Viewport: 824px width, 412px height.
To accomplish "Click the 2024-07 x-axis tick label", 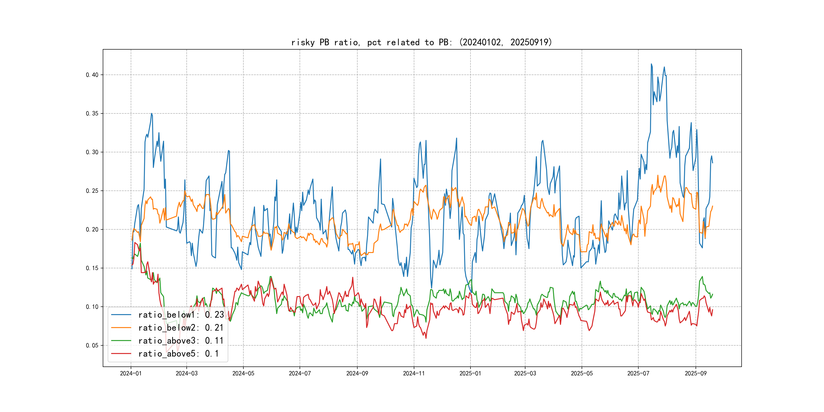I will pyautogui.click(x=300, y=374).
